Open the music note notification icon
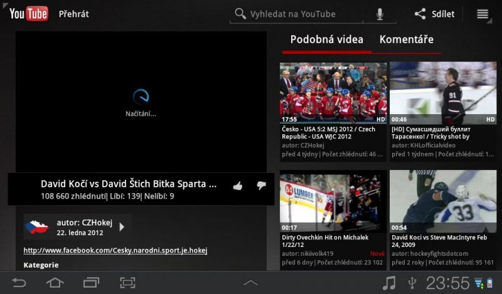502x294 pixels. coord(389,283)
